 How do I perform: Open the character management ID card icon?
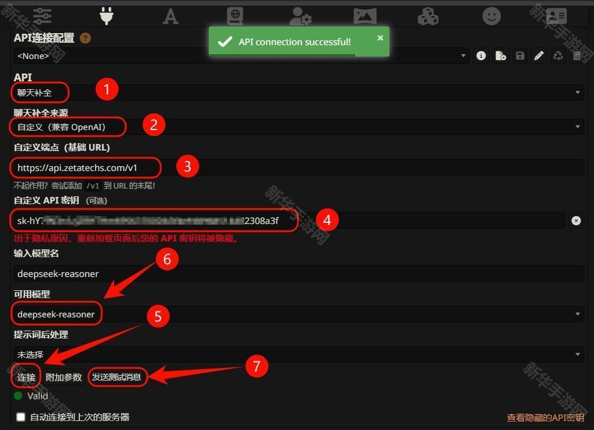pyautogui.click(x=557, y=16)
